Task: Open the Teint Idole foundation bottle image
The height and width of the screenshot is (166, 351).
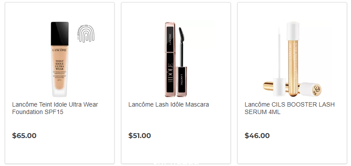Action: (x=60, y=59)
